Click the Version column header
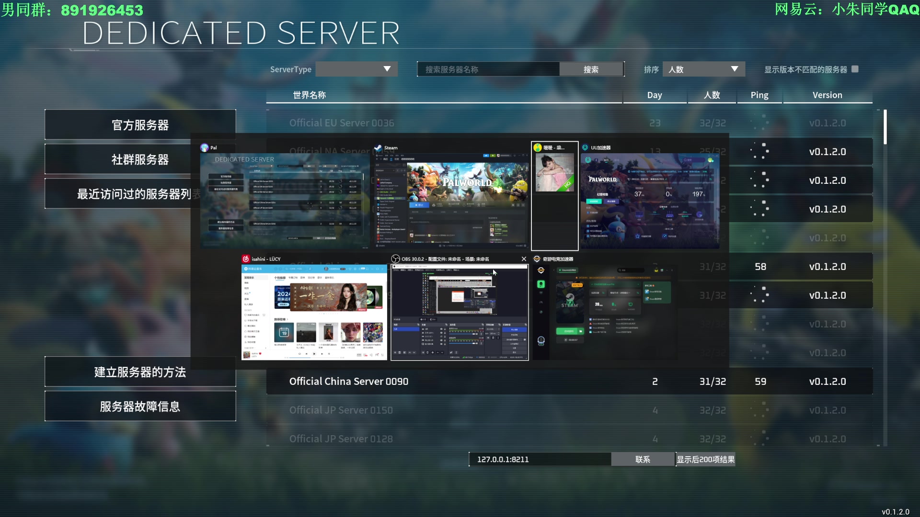 point(828,95)
